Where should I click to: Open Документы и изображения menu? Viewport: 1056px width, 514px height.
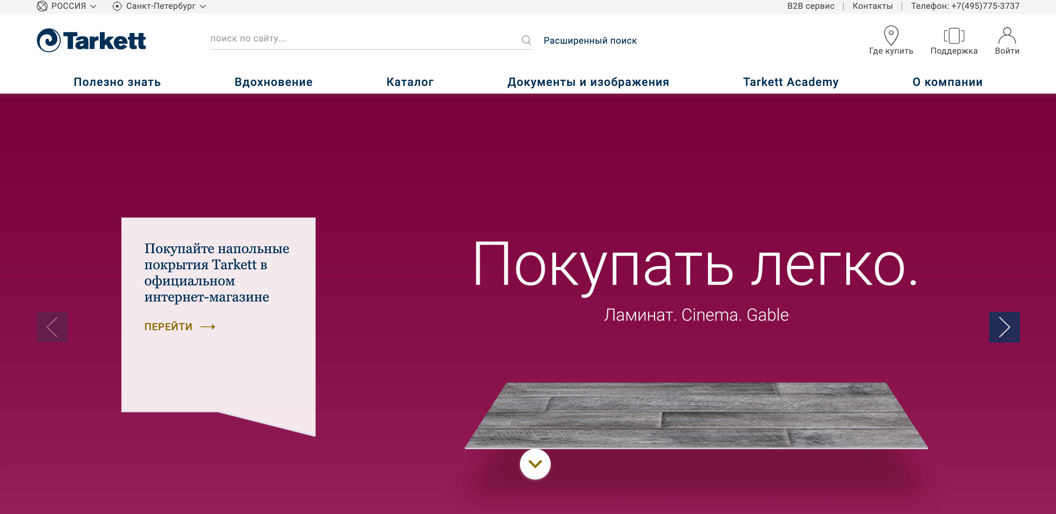[x=588, y=82]
